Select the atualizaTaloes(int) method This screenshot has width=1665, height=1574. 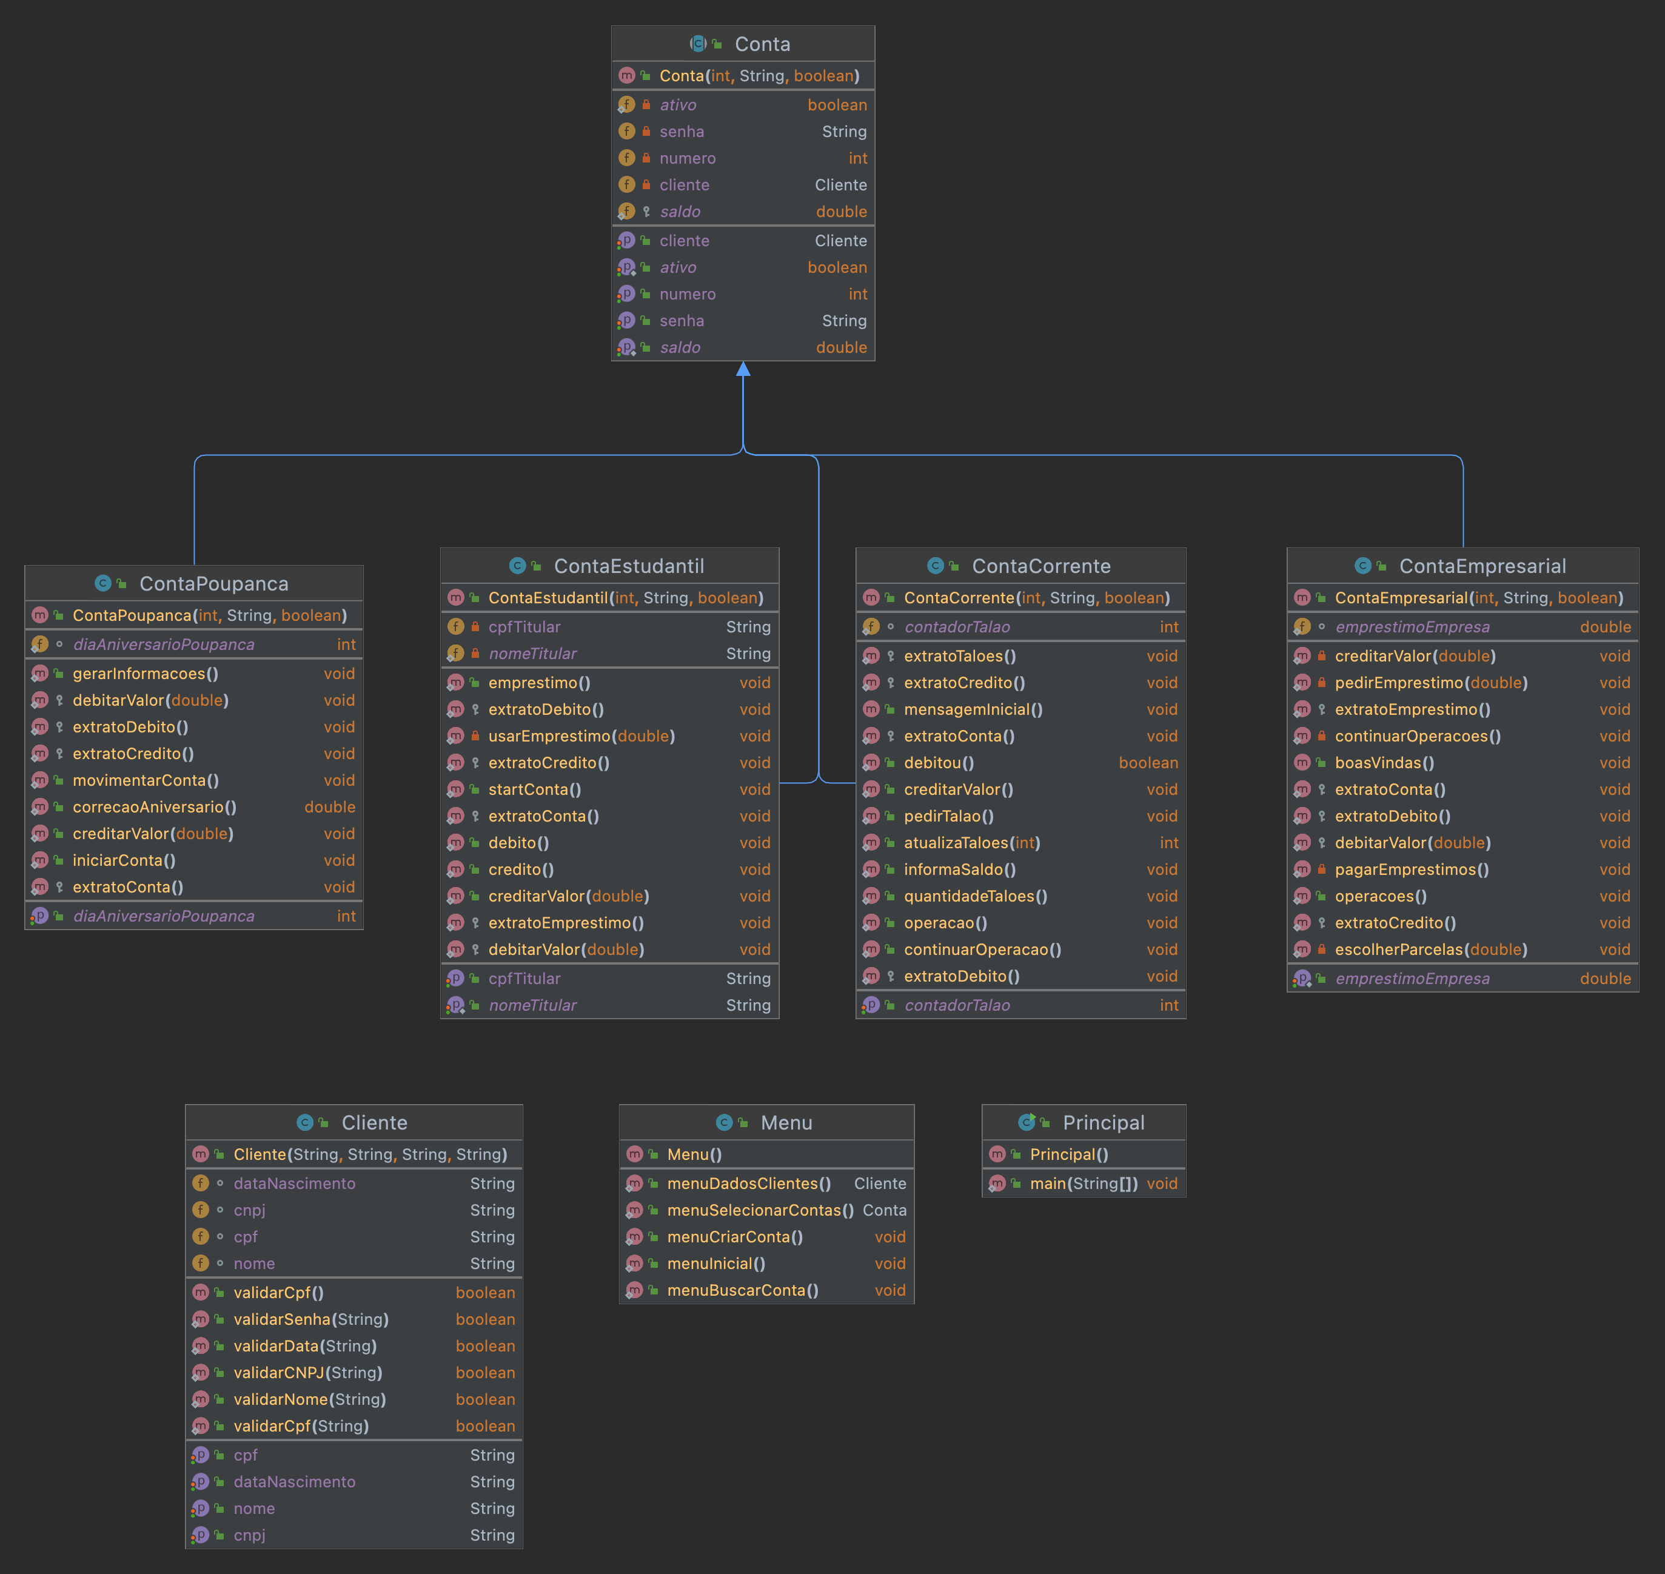point(971,842)
